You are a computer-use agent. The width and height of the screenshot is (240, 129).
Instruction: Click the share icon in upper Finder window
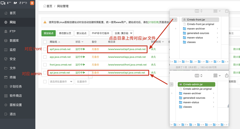click(x=227, y=11)
